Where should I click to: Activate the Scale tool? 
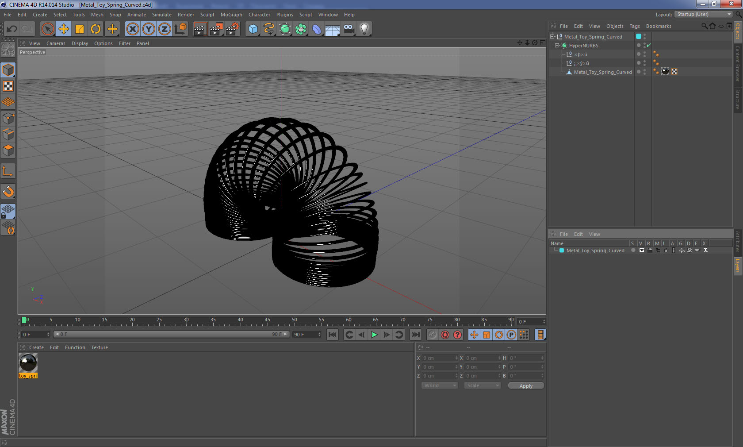click(80, 29)
